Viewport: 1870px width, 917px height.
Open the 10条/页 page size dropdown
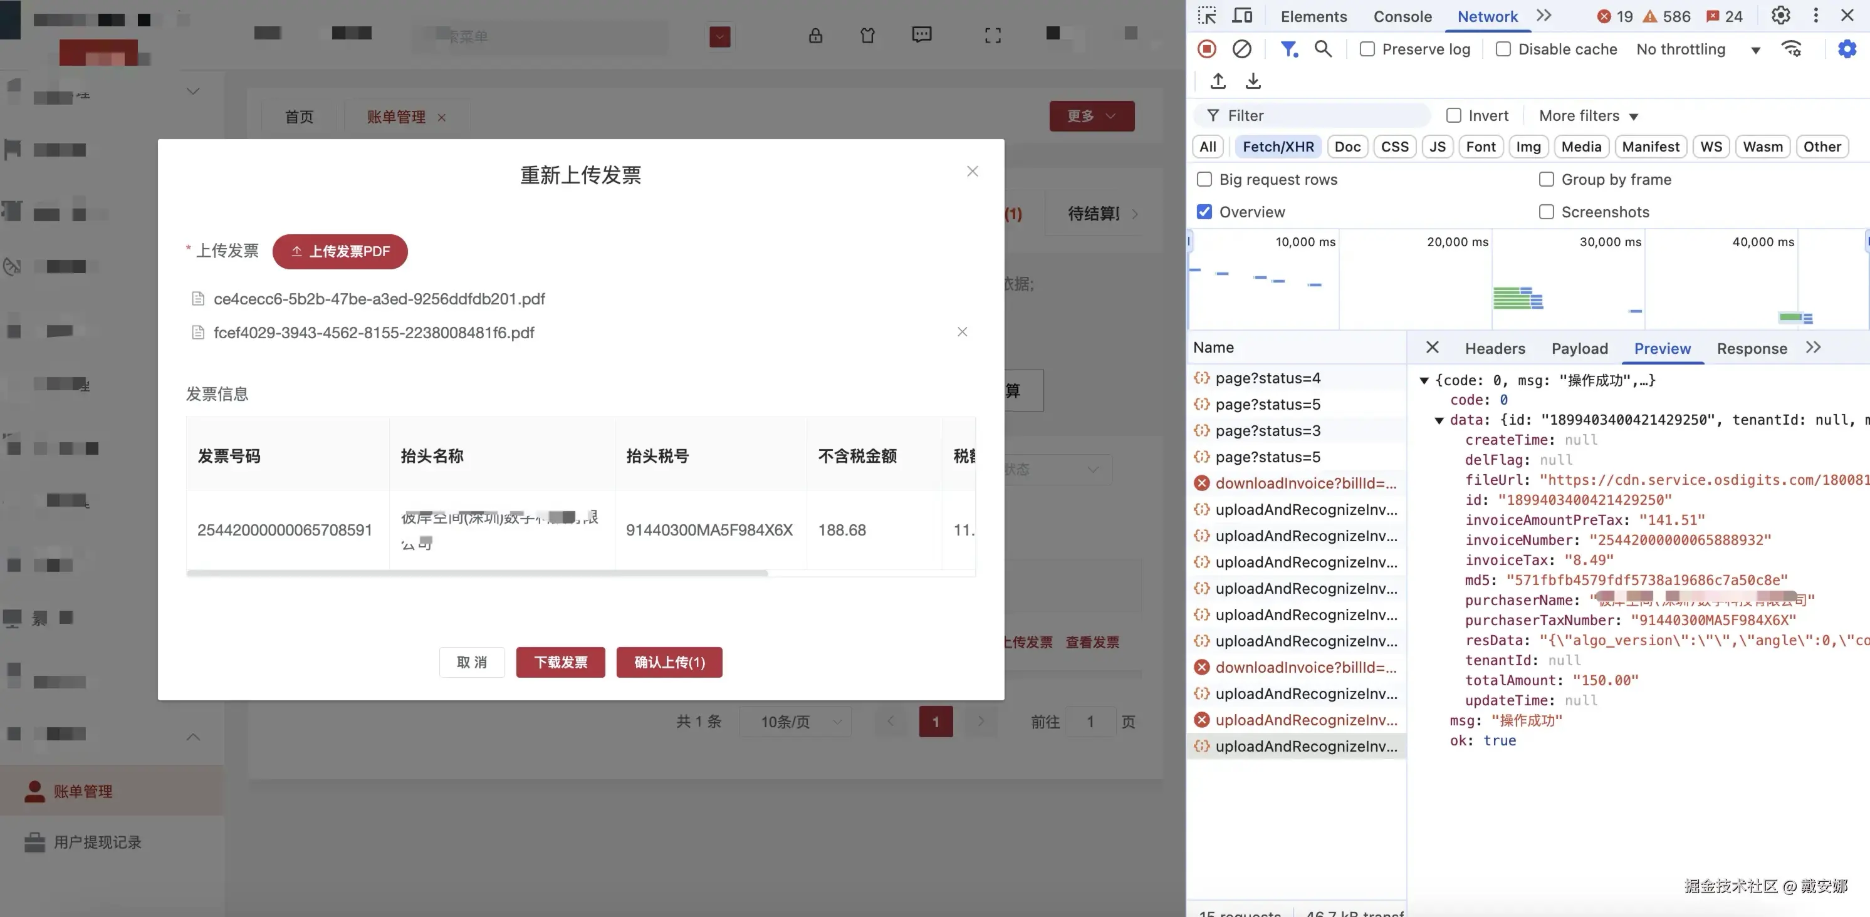(x=795, y=722)
